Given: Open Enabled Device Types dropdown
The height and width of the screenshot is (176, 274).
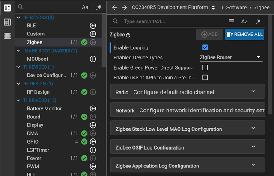Looking at the screenshot, I should (231, 57).
